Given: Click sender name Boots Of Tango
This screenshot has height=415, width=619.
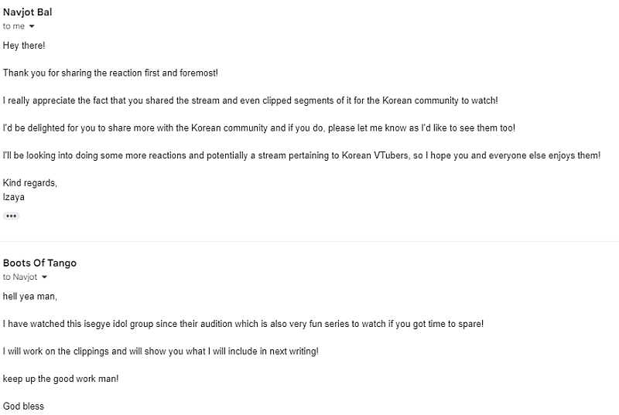Looking at the screenshot, I should (x=39, y=264).
